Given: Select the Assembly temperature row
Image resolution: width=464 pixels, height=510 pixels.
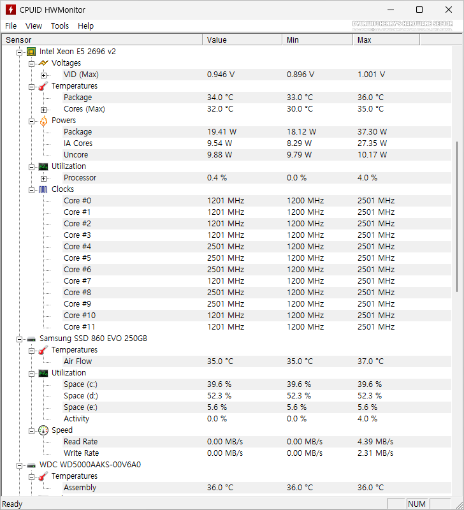Looking at the screenshot, I should 257,488.
